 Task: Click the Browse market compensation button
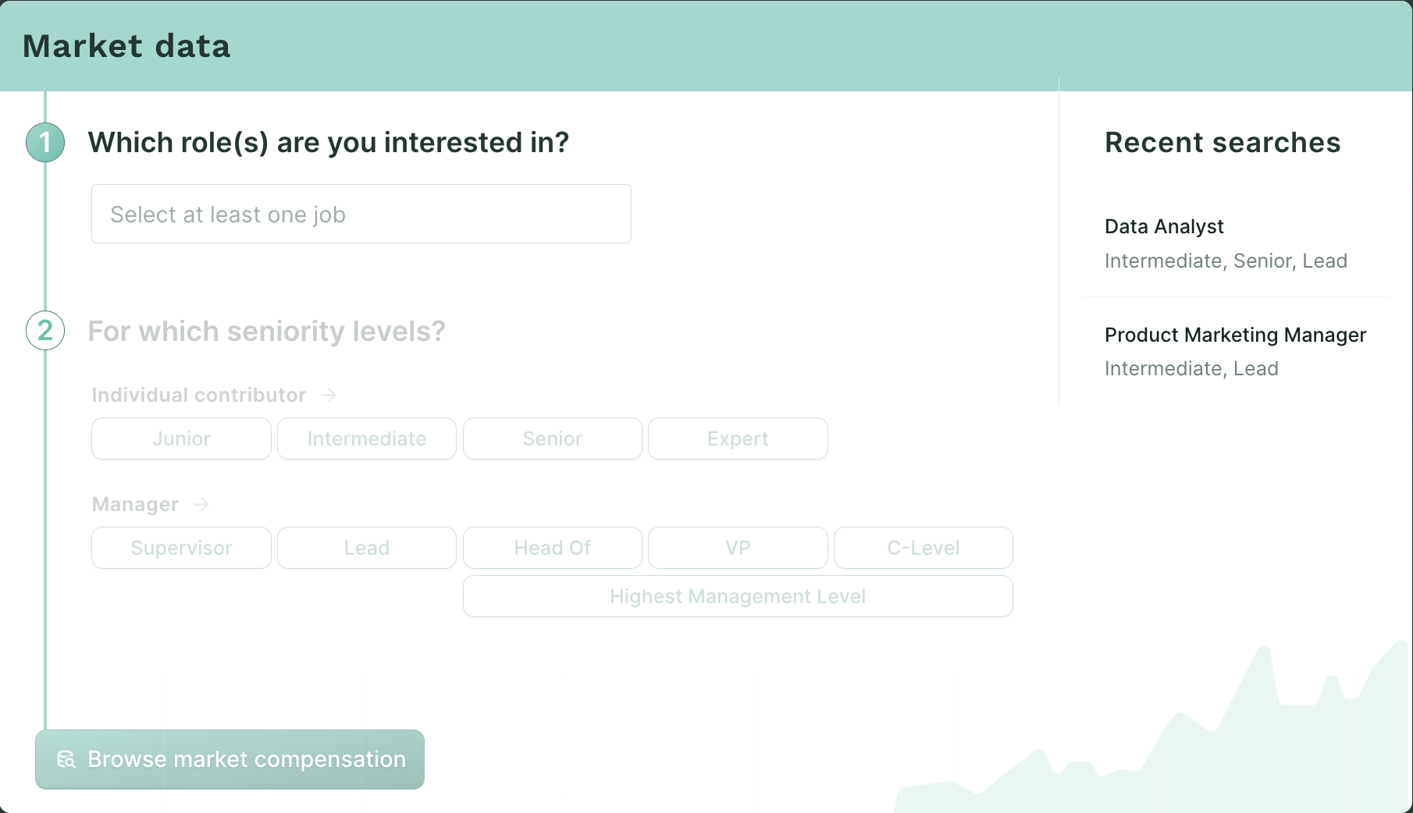pyautogui.click(x=230, y=759)
